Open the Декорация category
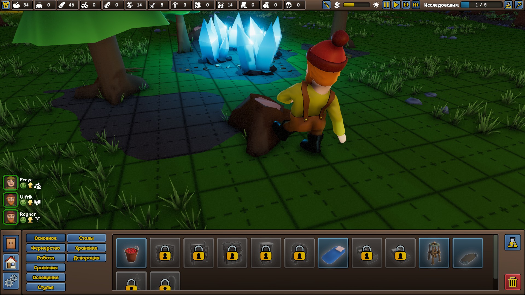The image size is (525, 295). [x=86, y=258]
